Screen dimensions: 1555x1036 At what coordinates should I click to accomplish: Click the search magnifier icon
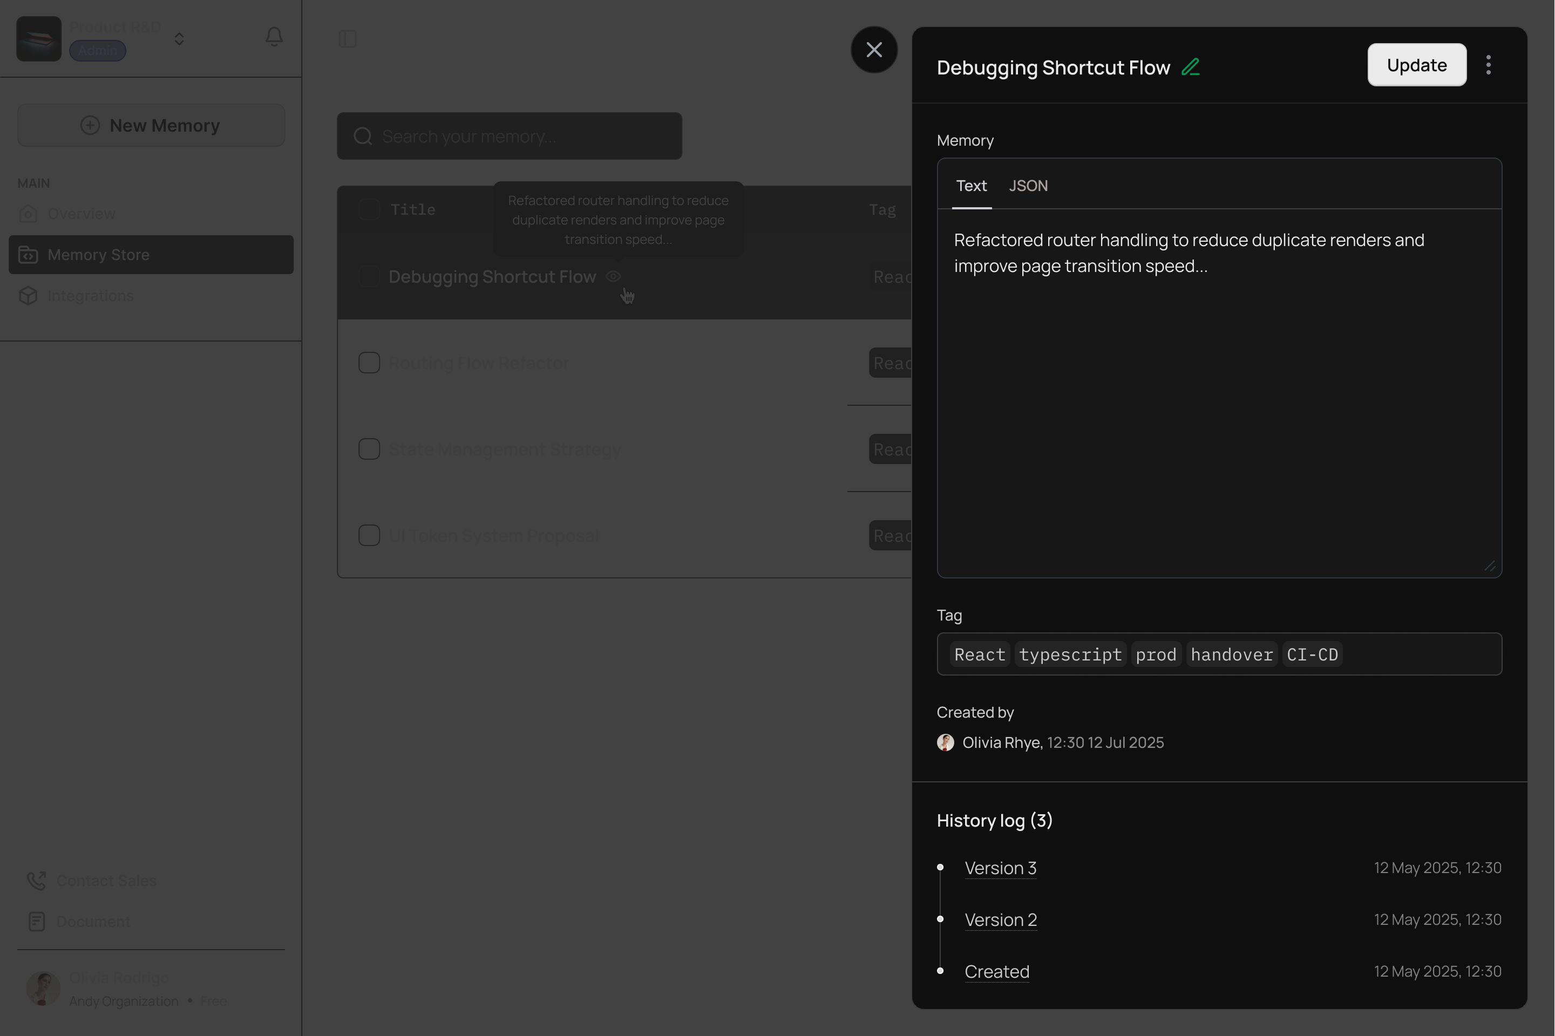click(x=362, y=136)
